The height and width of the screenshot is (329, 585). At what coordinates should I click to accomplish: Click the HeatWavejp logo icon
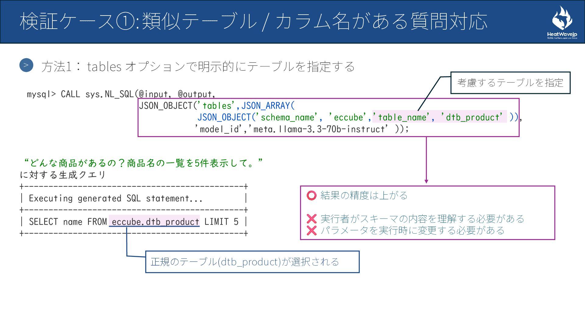pyautogui.click(x=562, y=19)
